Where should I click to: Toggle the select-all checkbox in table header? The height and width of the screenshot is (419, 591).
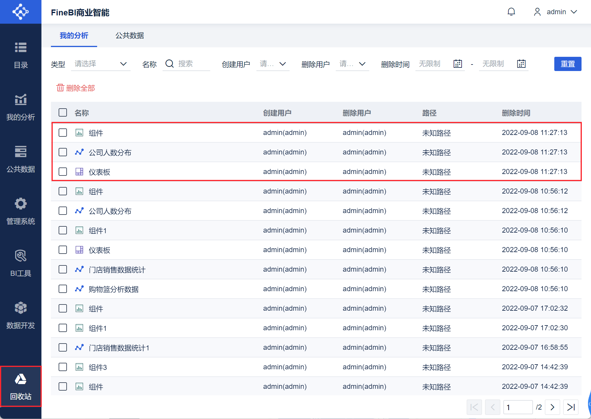(63, 113)
